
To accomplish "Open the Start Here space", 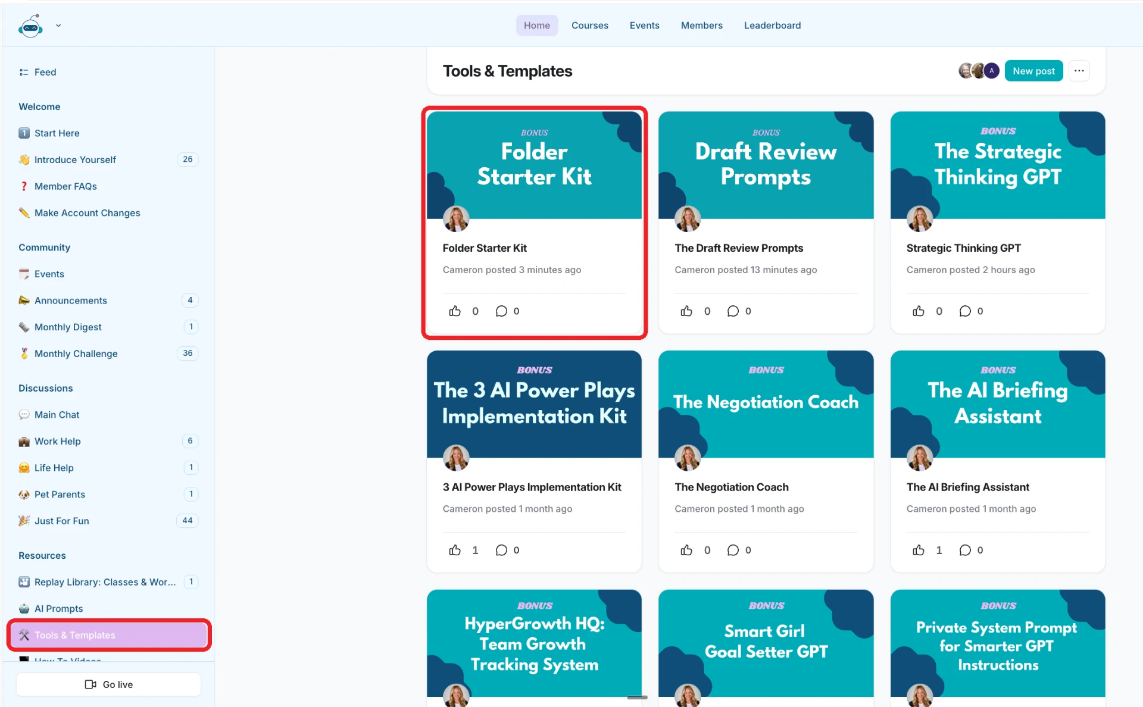I will point(107,133).
